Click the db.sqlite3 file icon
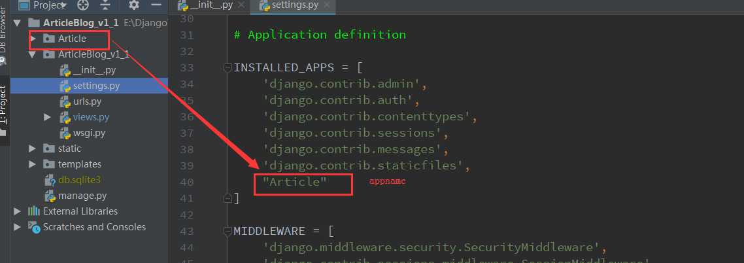Viewport: 744px width, 263px height. tap(50, 180)
